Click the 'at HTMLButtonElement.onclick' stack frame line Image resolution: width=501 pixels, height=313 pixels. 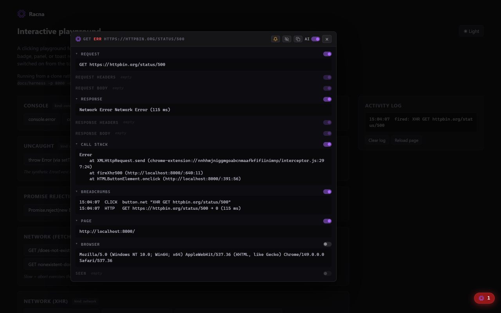(x=165, y=179)
